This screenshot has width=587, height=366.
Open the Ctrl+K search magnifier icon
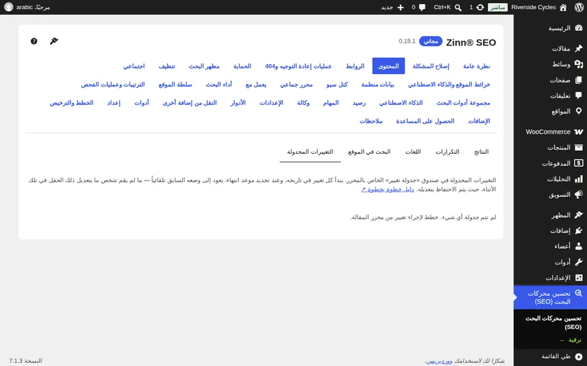click(x=458, y=7)
